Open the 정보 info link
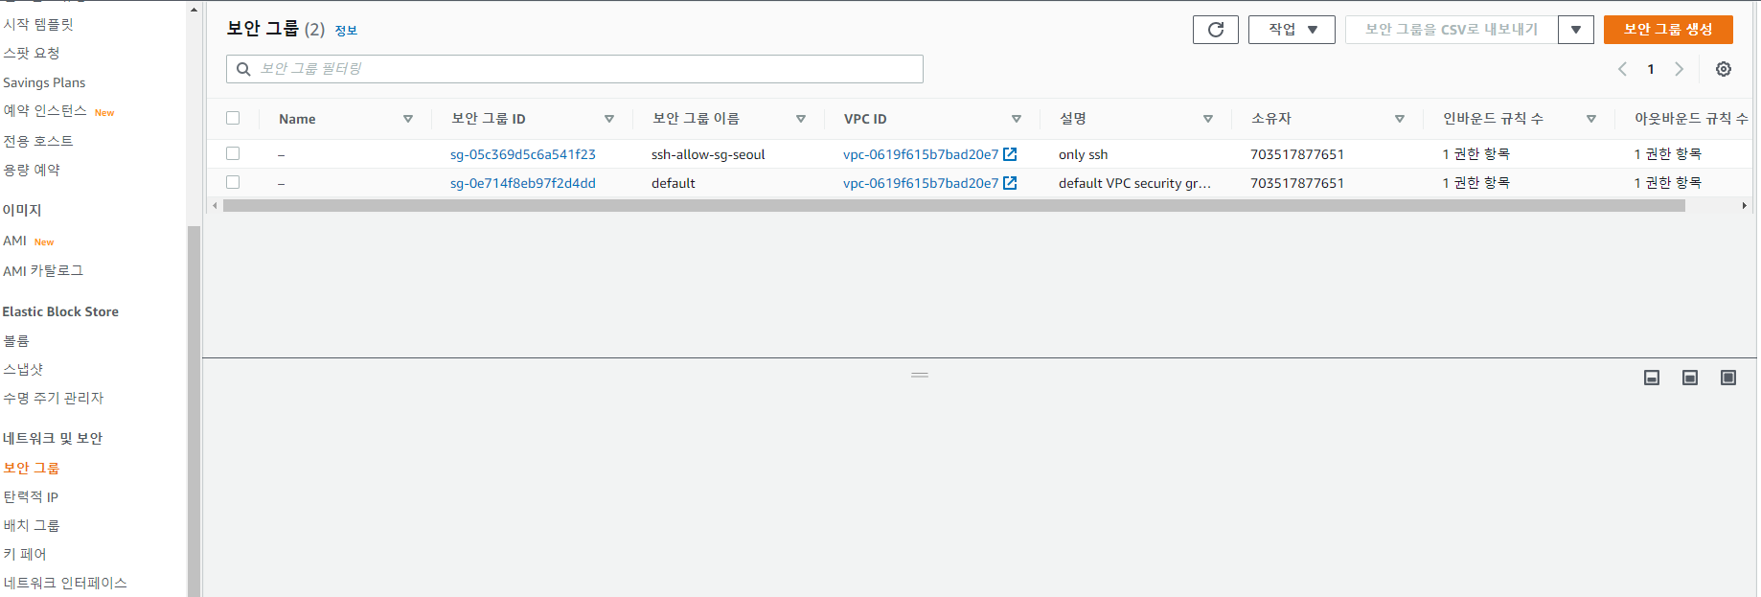1761x597 pixels. tap(346, 31)
